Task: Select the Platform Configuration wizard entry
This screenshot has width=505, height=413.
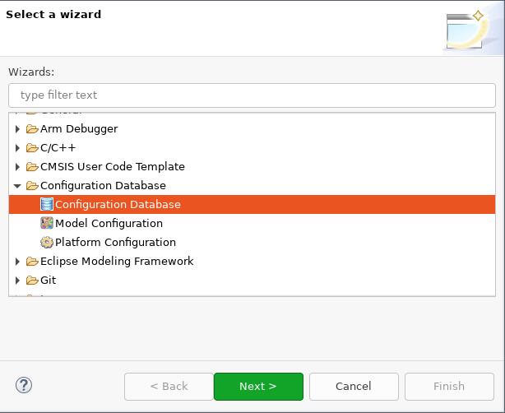Action: [x=115, y=242]
